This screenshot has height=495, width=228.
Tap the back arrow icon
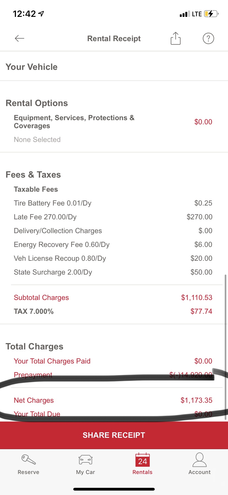click(20, 38)
